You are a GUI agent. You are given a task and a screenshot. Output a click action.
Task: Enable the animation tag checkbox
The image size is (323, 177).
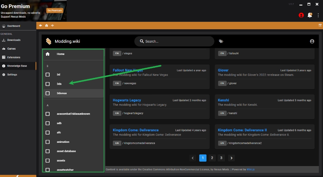tap(48, 142)
